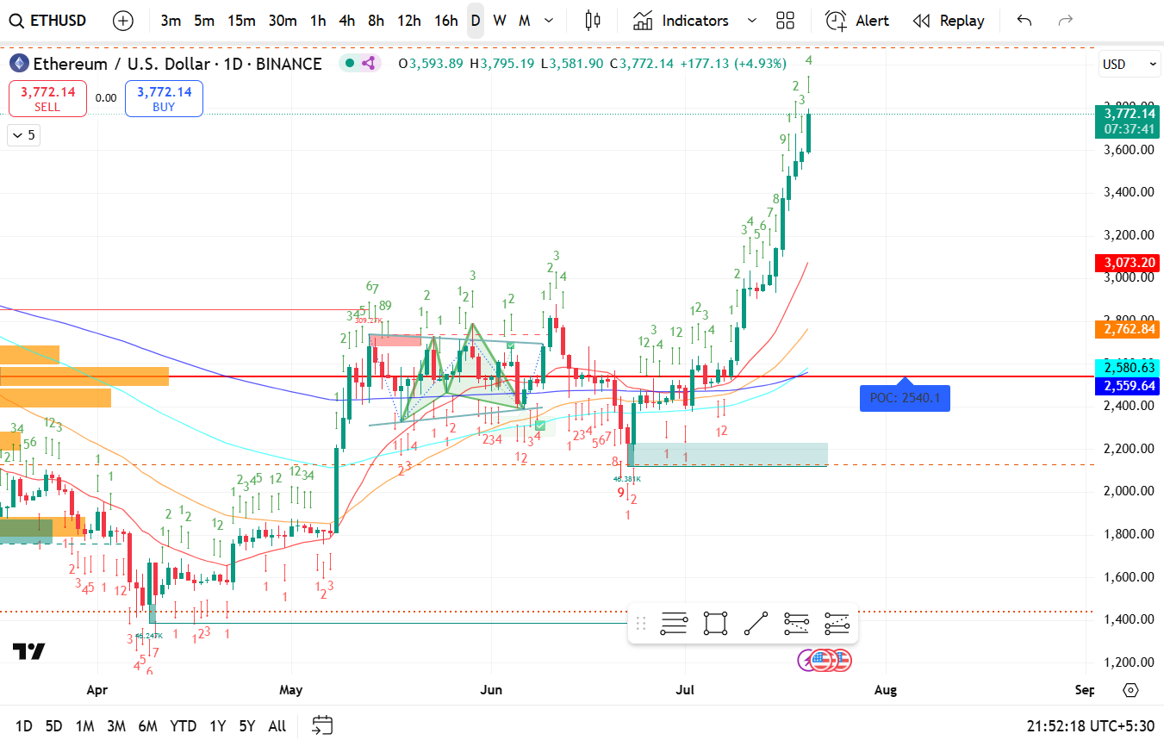Viewport: 1164px width, 740px height.
Task: Open the indicator templates grid icon
Action: point(785,21)
